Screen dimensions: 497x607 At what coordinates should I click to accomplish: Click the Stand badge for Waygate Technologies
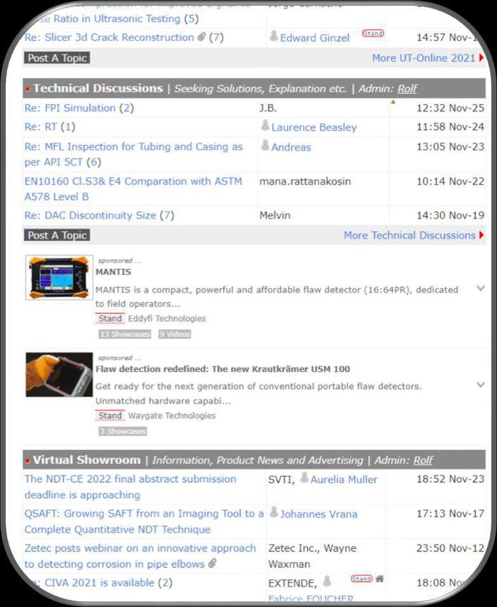coord(110,416)
